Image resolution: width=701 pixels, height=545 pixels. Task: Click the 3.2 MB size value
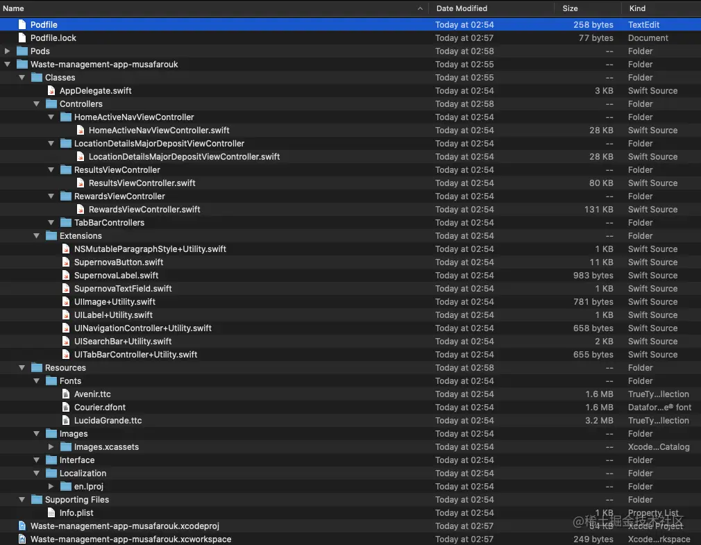(x=599, y=420)
